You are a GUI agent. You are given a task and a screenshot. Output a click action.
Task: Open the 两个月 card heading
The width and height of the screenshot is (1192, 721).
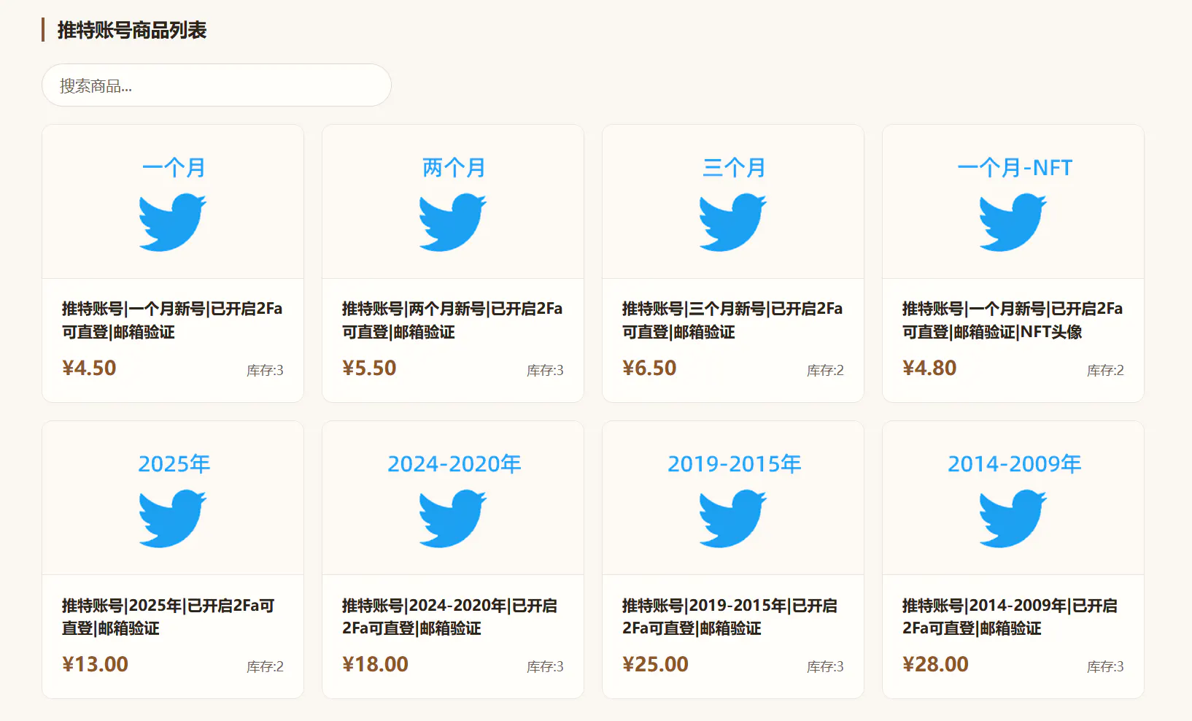(x=454, y=168)
